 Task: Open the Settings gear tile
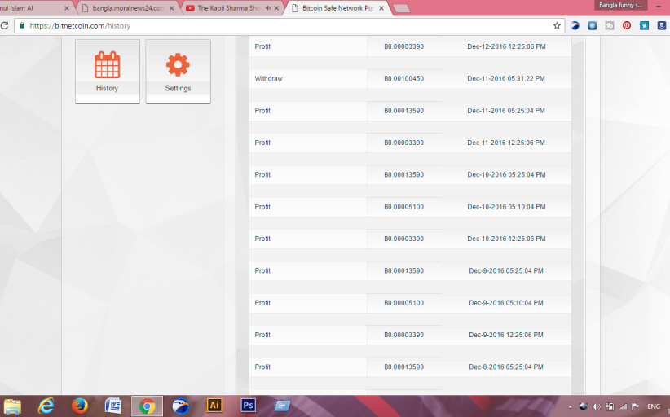click(178, 70)
